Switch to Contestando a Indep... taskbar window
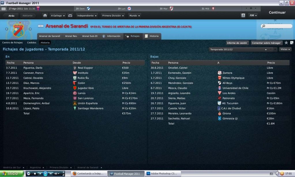This screenshot has height=177, width=295. (89, 174)
